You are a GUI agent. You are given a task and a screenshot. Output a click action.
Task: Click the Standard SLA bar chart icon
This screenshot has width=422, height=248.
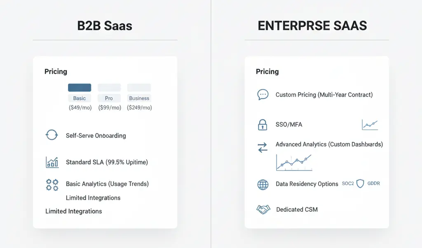click(x=52, y=162)
